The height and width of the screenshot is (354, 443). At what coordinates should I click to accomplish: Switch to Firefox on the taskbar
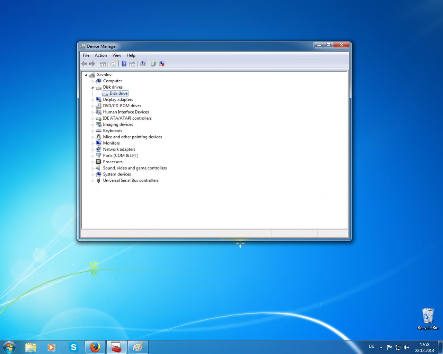tap(95, 347)
